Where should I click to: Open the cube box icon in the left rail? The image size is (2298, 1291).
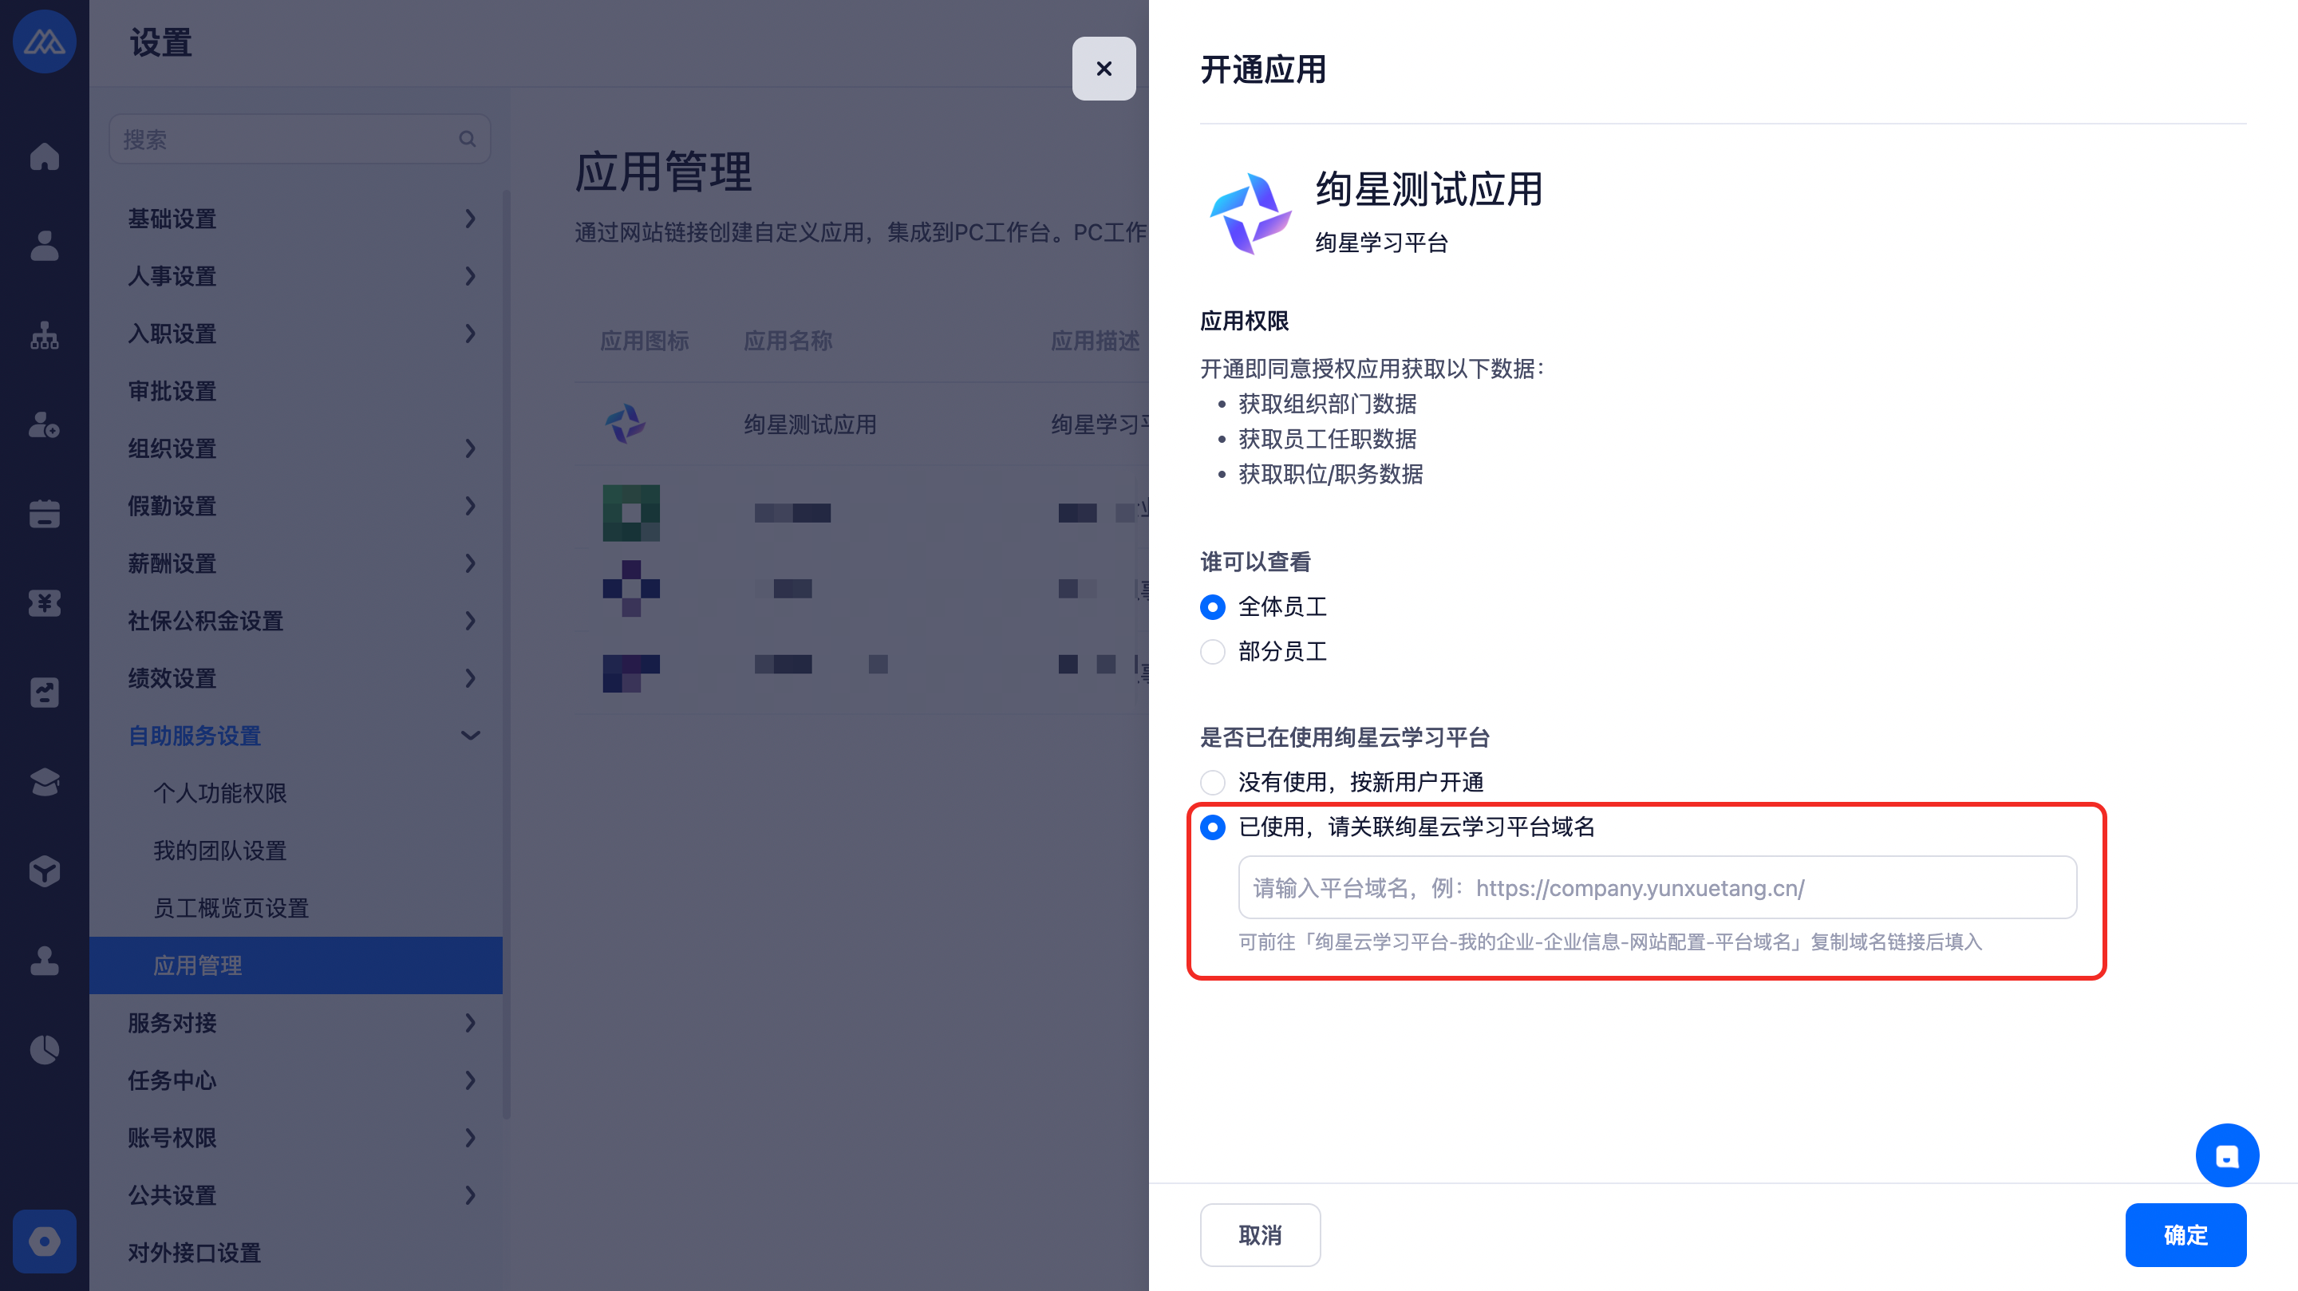[x=45, y=871]
